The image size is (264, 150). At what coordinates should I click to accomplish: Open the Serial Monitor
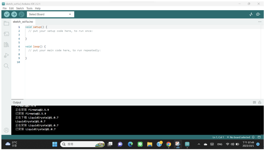(x=258, y=14)
